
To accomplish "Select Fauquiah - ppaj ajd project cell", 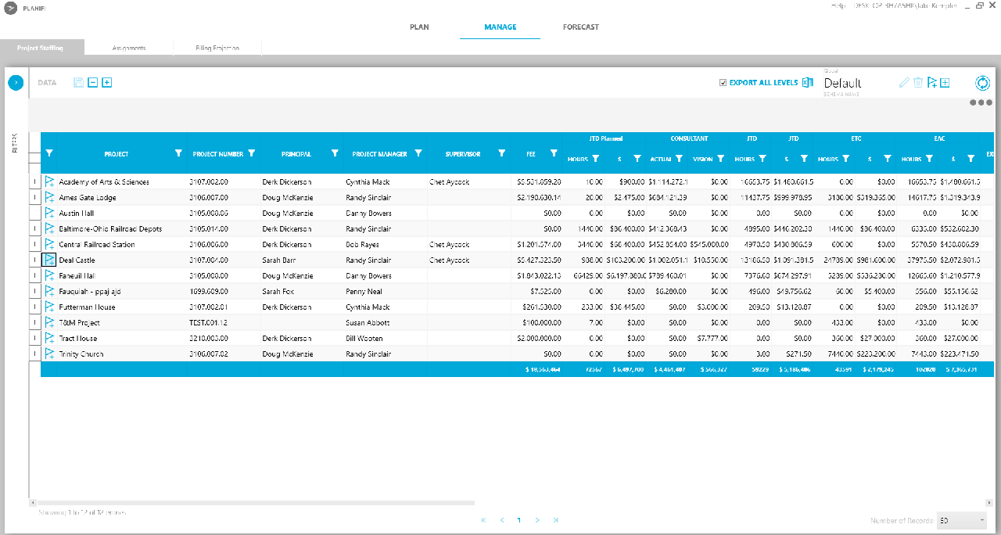I will click(123, 291).
